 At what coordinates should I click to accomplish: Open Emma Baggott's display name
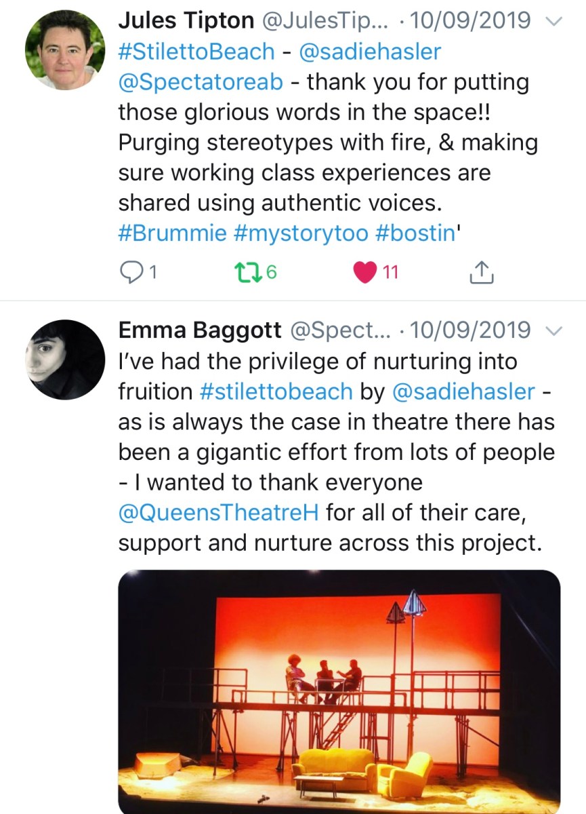pyautogui.click(x=199, y=331)
